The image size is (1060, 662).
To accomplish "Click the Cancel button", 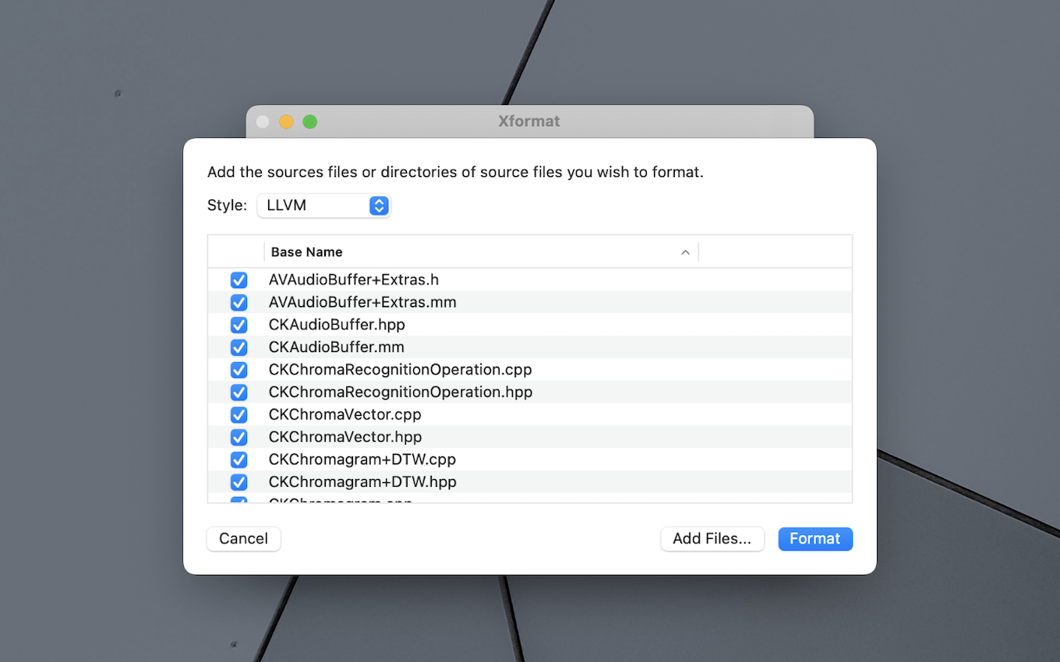I will tap(243, 539).
